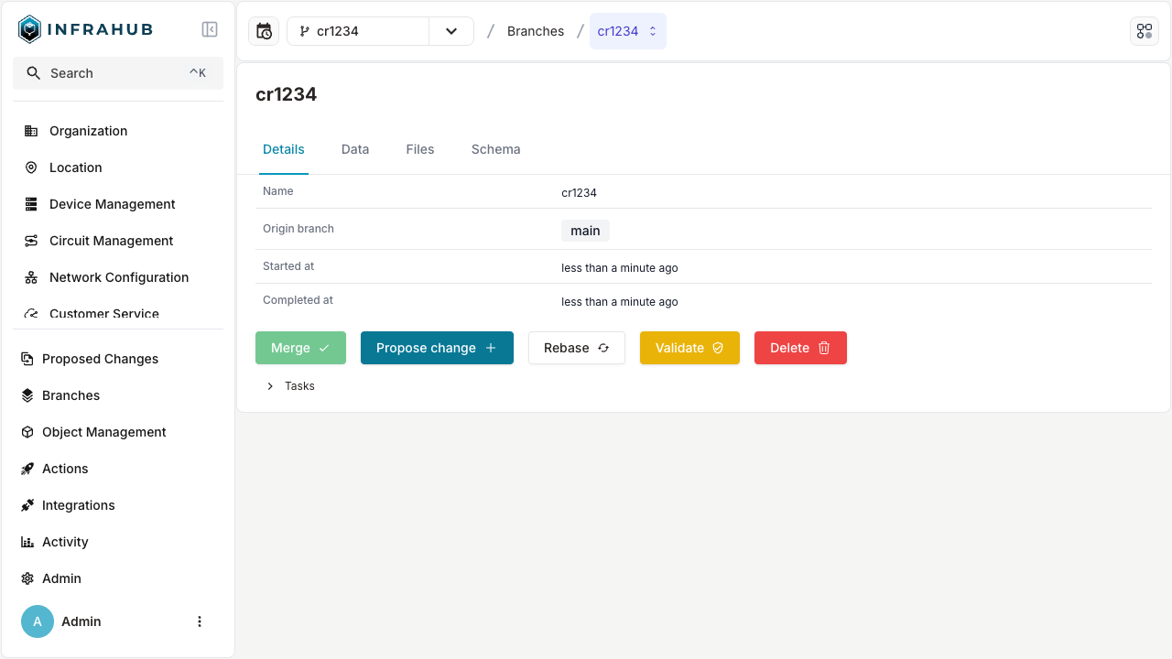Click the top-right shapes icon button
This screenshot has width=1172, height=659.
click(1144, 31)
